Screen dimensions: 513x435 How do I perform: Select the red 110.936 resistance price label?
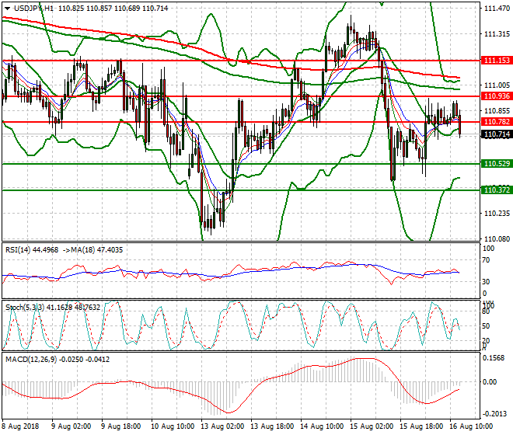click(497, 96)
